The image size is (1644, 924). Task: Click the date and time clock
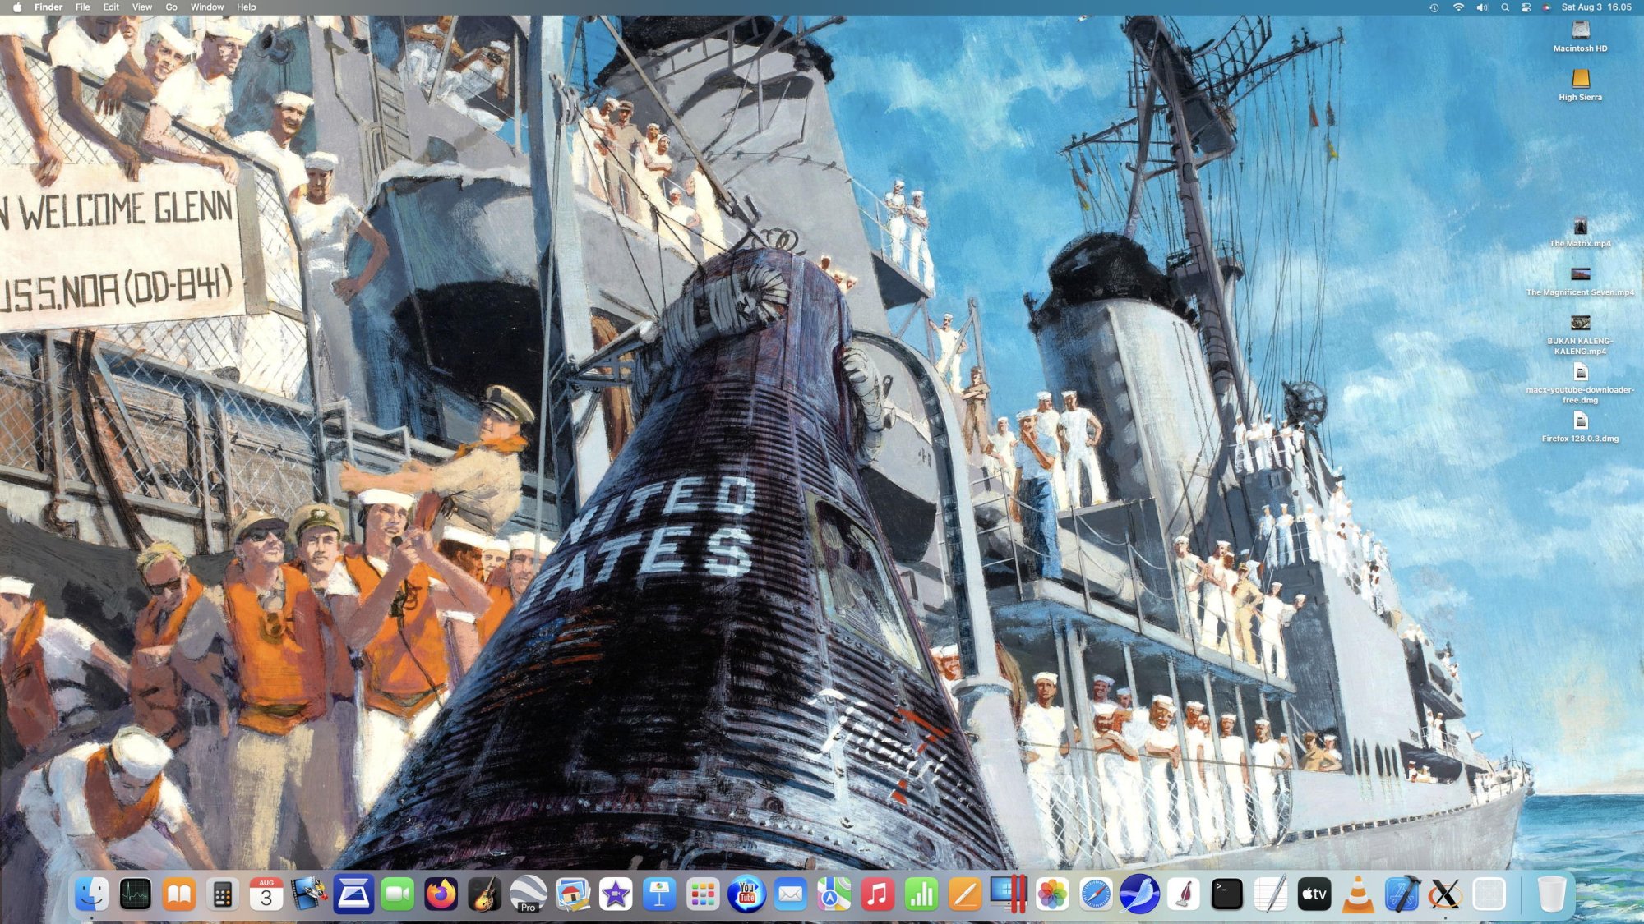coord(1596,7)
